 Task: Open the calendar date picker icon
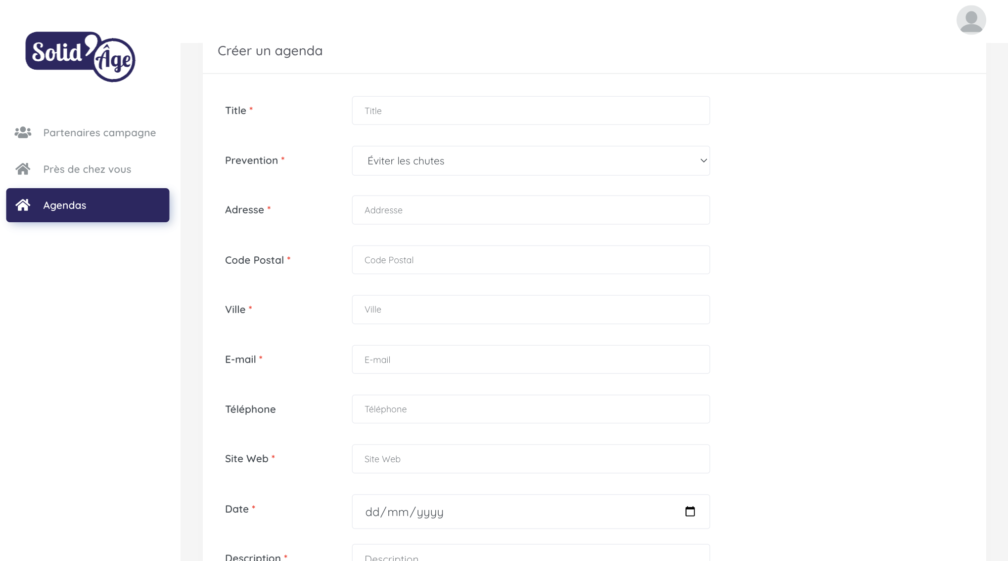(x=690, y=512)
